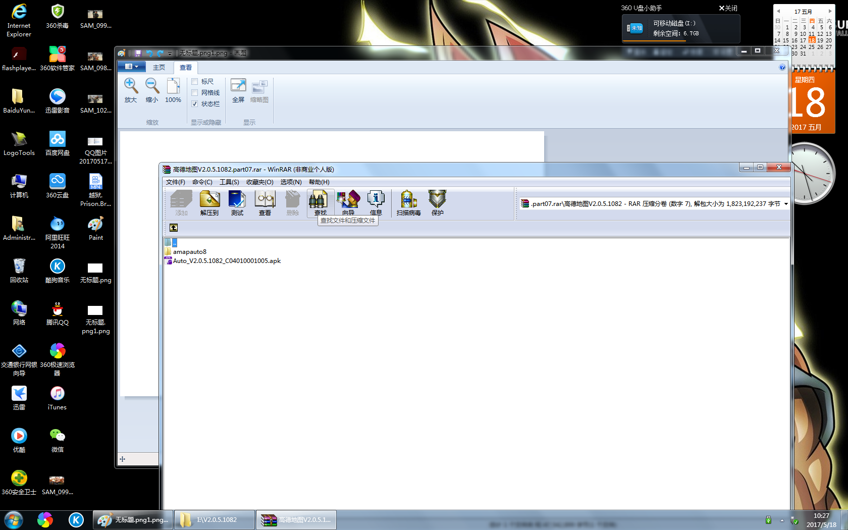Select the 腾讯QQ desktop icon
The height and width of the screenshot is (530, 848).
[x=58, y=313]
